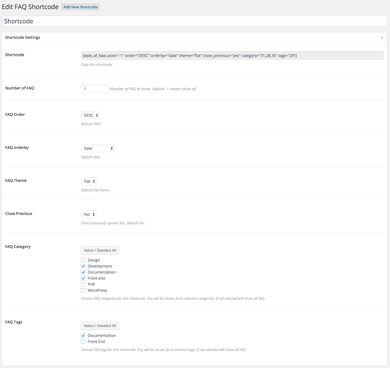Enable the PHP category checkbox
390x368 pixels.
(x=83, y=284)
